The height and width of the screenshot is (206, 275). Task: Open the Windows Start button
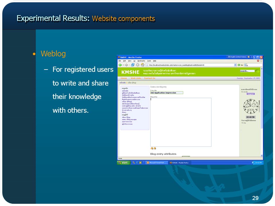[124, 163]
